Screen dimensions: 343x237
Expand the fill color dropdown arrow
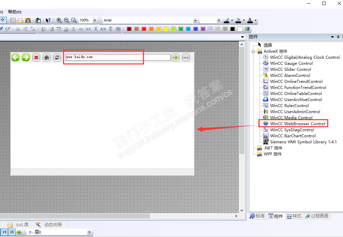click(244, 20)
